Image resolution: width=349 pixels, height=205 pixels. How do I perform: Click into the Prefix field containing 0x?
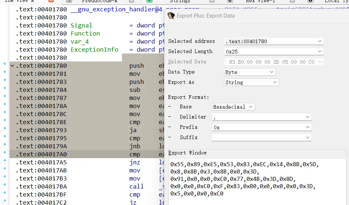pyautogui.click(x=257, y=127)
